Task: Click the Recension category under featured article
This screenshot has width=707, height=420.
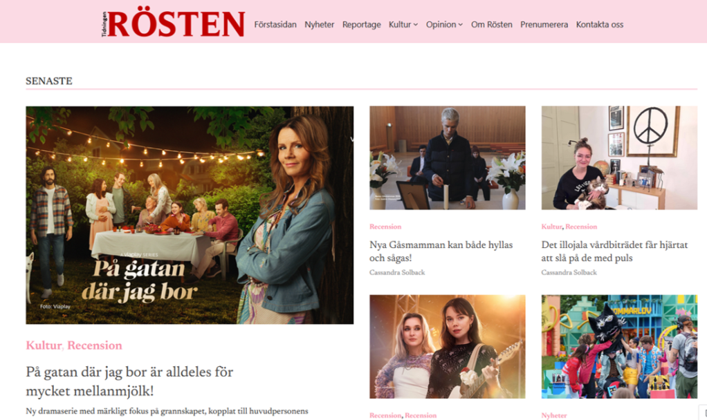Action: coord(95,345)
